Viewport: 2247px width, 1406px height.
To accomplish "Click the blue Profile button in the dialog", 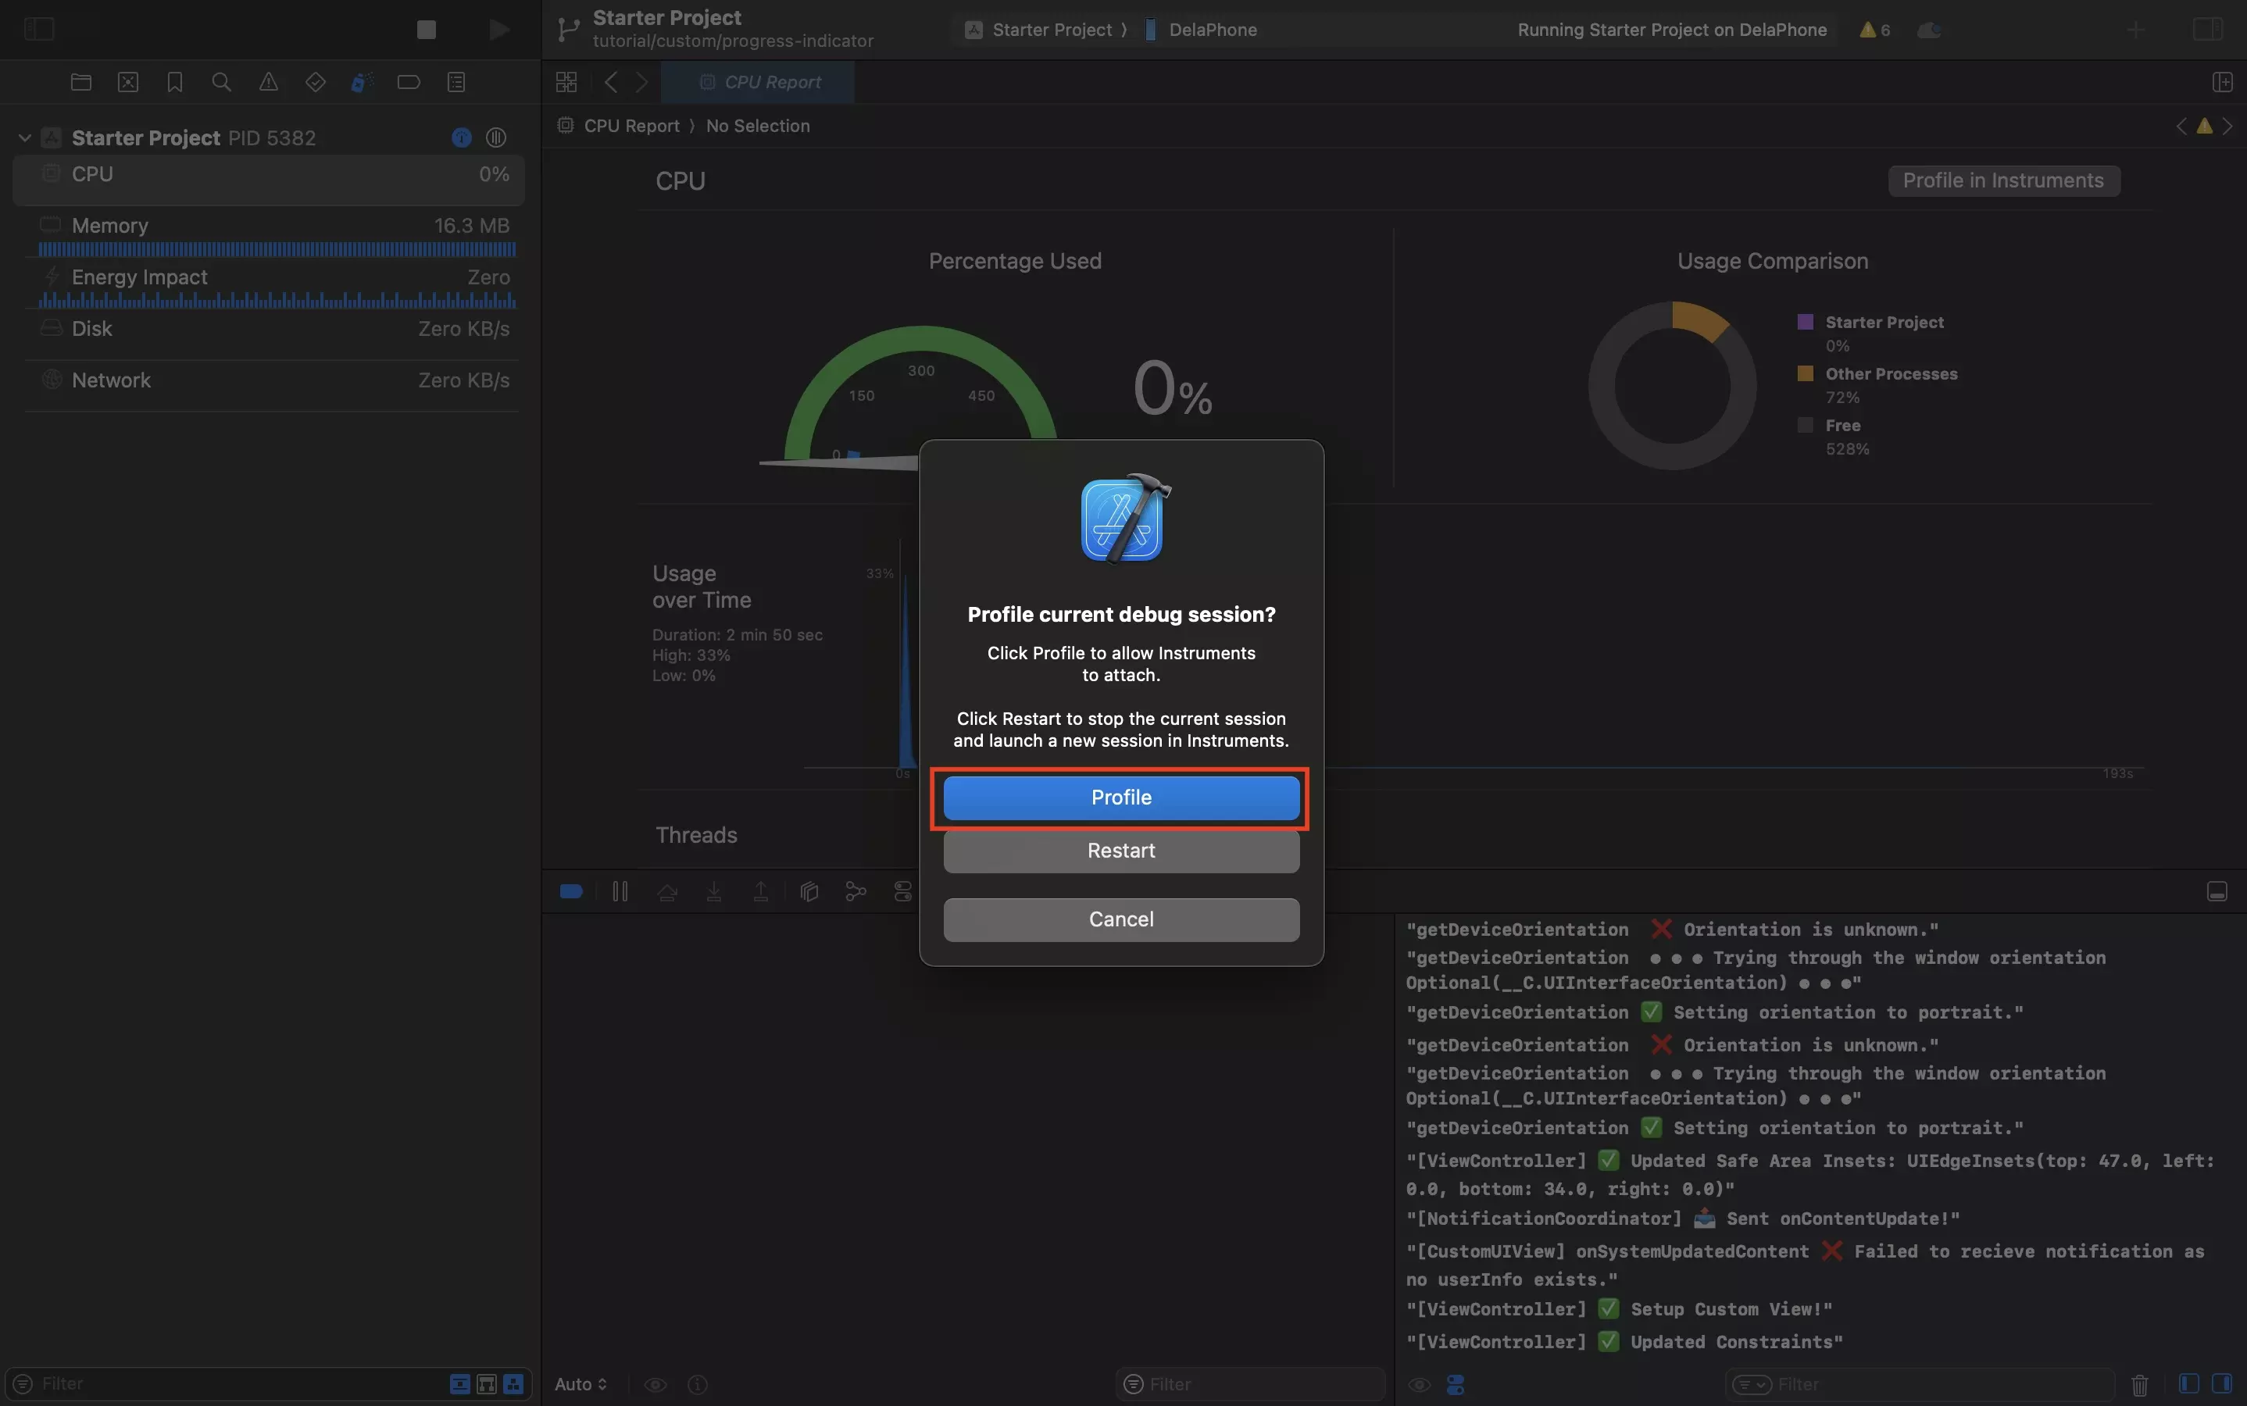I will click(x=1120, y=797).
